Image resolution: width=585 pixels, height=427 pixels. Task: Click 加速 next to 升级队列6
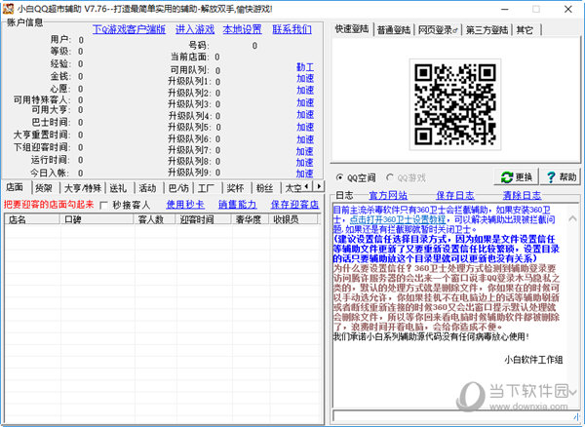(305, 139)
